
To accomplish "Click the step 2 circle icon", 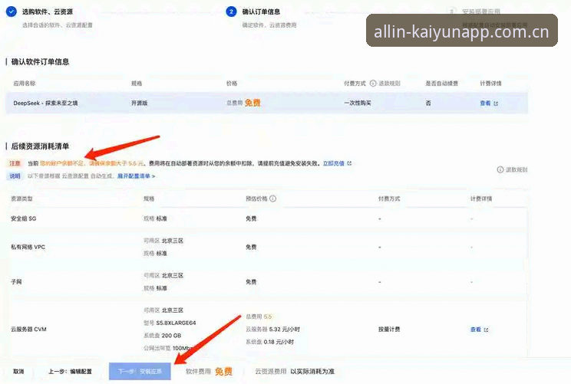I will coord(231,11).
